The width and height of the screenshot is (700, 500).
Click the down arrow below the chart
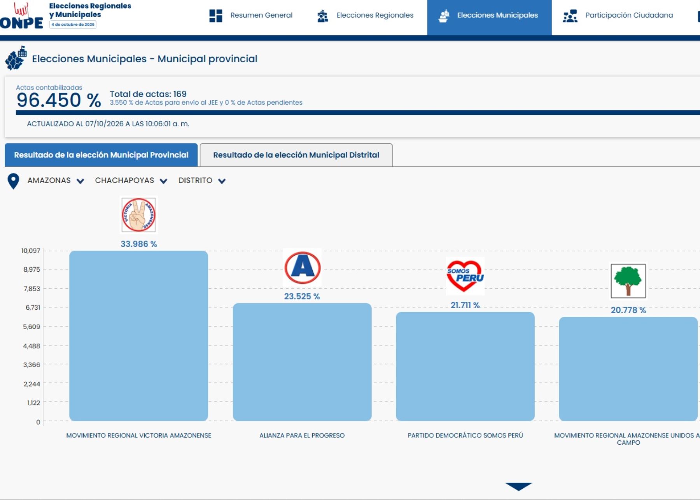tap(518, 486)
